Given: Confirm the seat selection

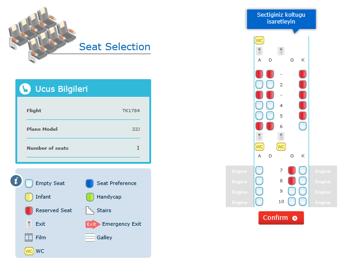Looking at the screenshot, I should pos(281,218).
